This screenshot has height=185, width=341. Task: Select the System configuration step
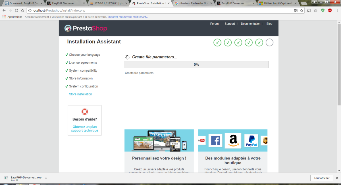[x=84, y=86]
